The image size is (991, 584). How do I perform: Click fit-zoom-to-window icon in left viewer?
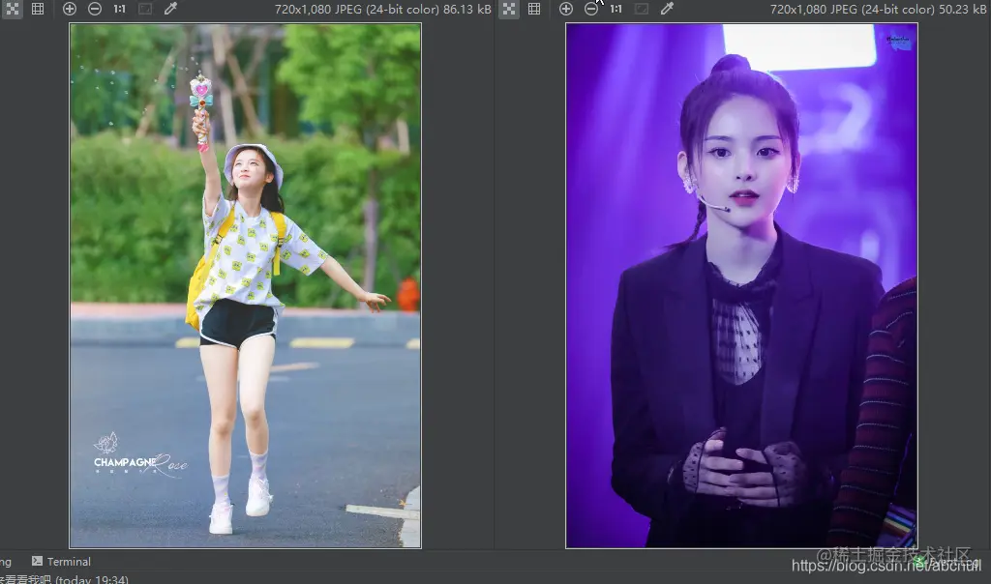(145, 9)
